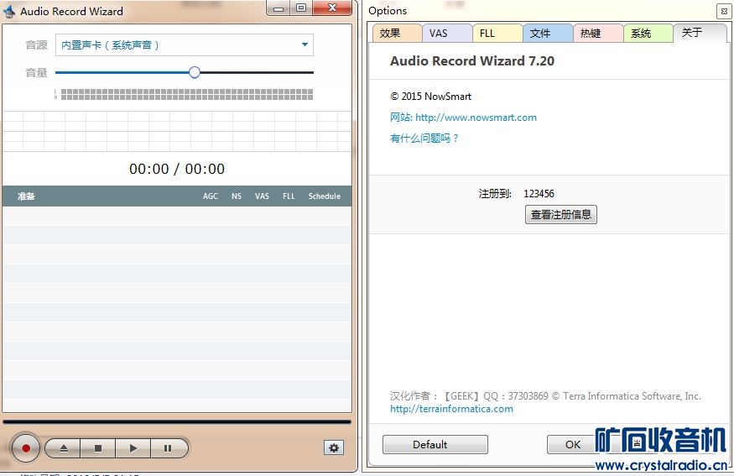Open the 音源 source dropdown
Image resolution: width=734 pixels, height=476 pixels.
click(185, 45)
